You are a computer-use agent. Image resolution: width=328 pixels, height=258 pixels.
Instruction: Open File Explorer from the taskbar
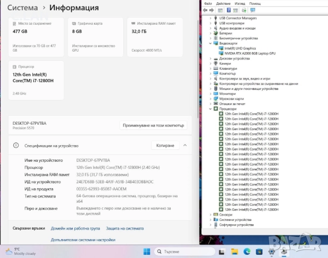click(x=234, y=252)
